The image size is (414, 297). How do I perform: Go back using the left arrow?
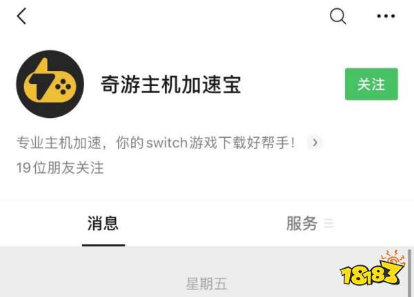point(21,16)
